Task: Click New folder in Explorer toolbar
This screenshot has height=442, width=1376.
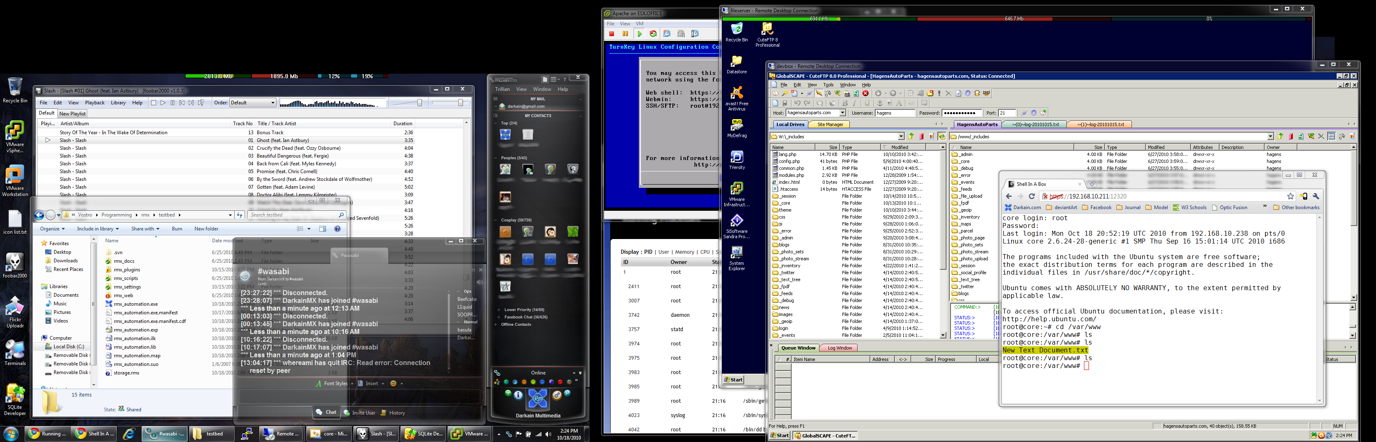Action: click(x=206, y=229)
